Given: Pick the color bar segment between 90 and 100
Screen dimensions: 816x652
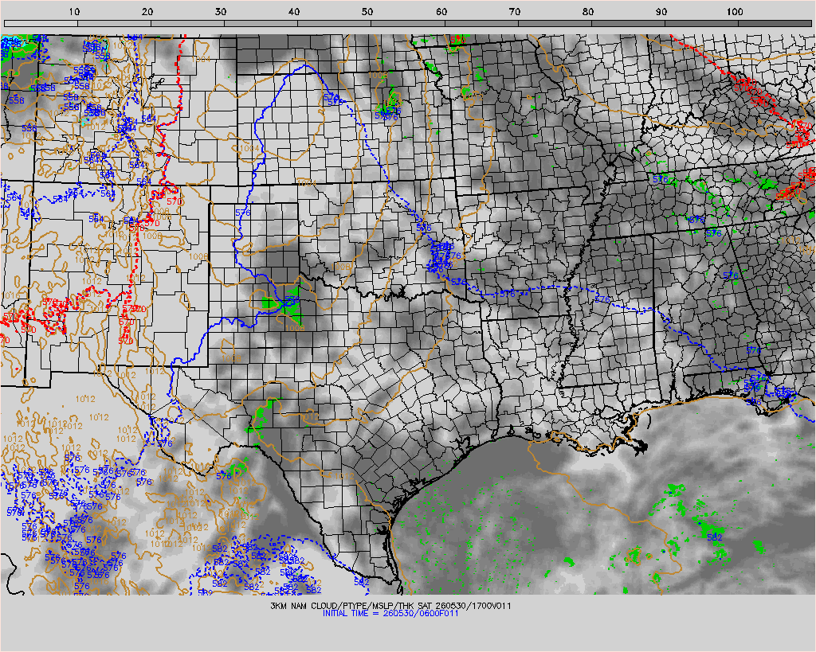Looking at the screenshot, I should coord(701,23).
